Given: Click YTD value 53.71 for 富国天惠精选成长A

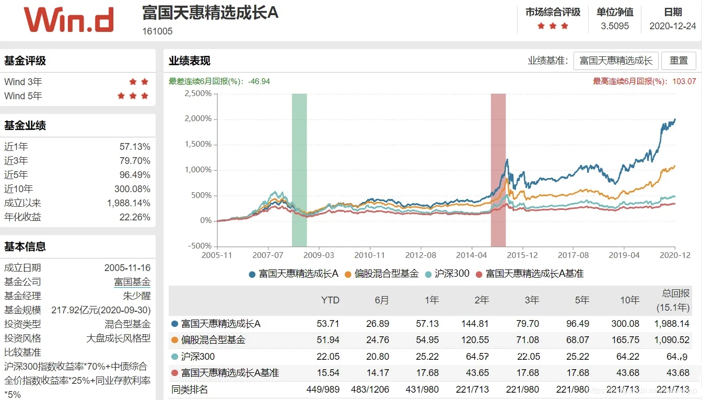Looking at the screenshot, I should [328, 324].
